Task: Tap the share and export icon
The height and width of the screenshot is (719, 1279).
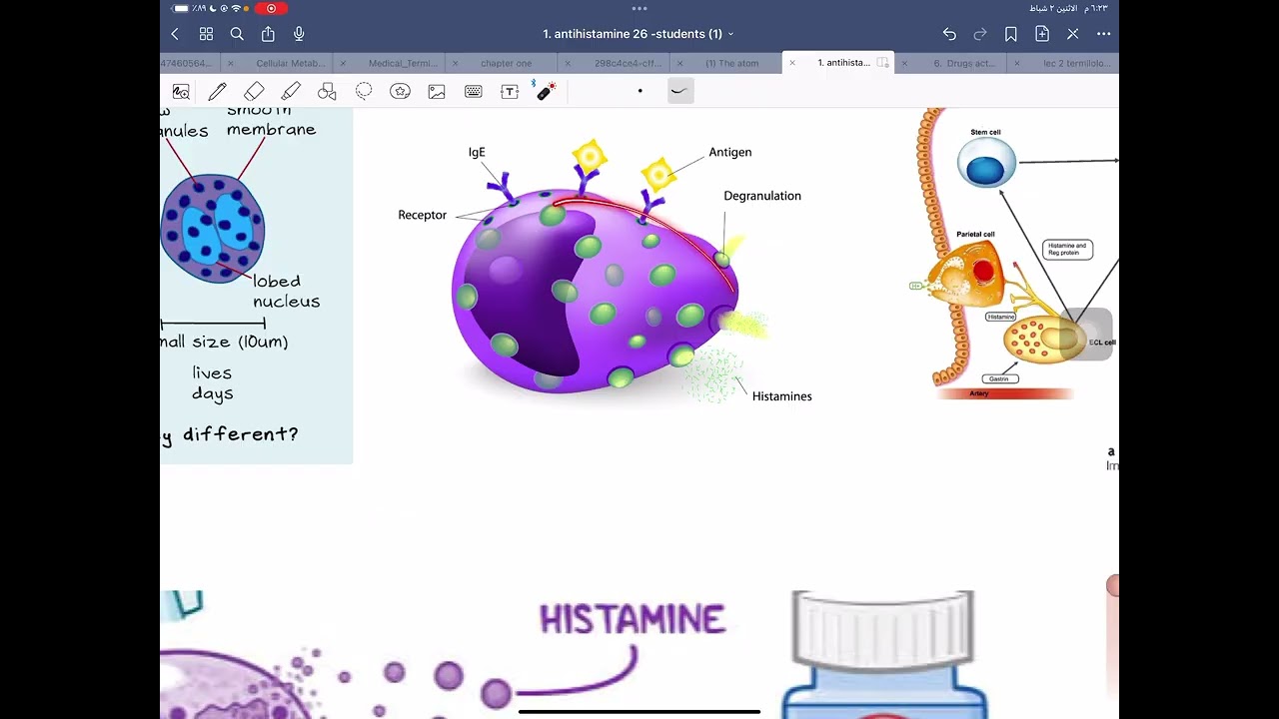Action: point(268,34)
